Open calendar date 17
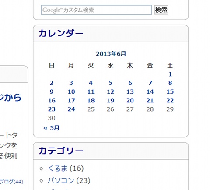The image size is (210, 190). pyautogui.click(x=71, y=101)
